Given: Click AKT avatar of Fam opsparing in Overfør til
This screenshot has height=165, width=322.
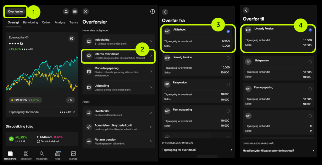Looking at the screenshot, I should tap(248, 89).
